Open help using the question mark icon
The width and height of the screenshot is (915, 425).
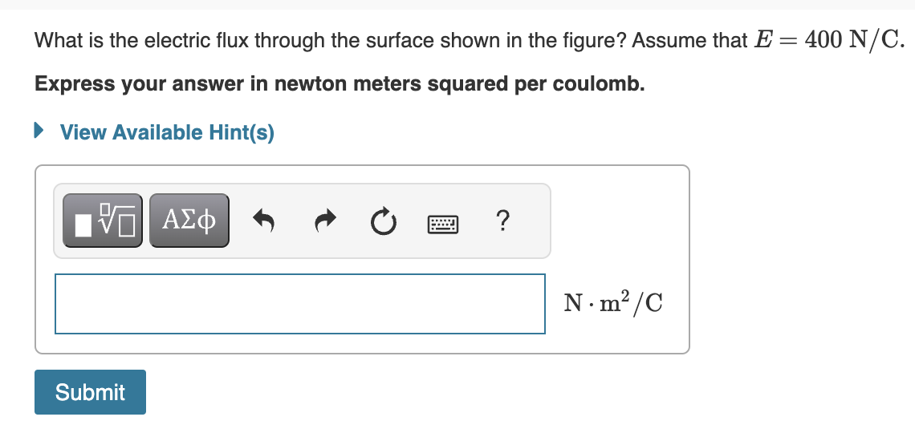click(502, 220)
